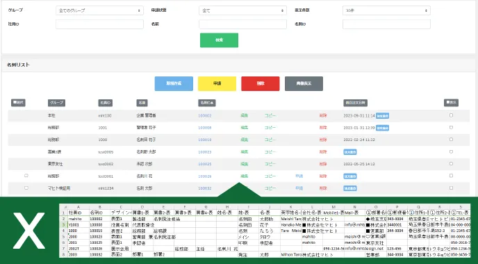Click the blue 申請 link in row 100032
The width and height of the screenshot is (478, 264).
point(299,188)
